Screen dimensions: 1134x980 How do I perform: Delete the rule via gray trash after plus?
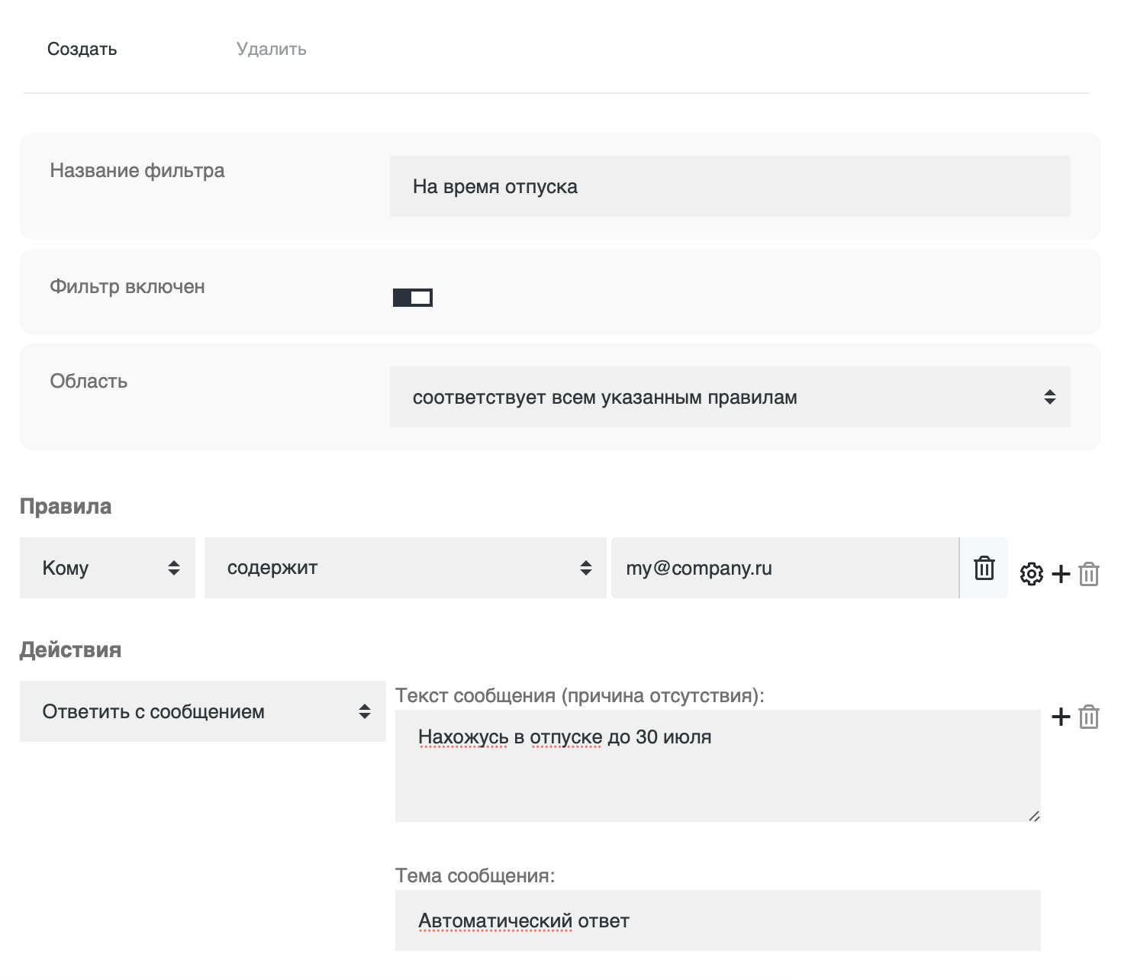[1089, 574]
